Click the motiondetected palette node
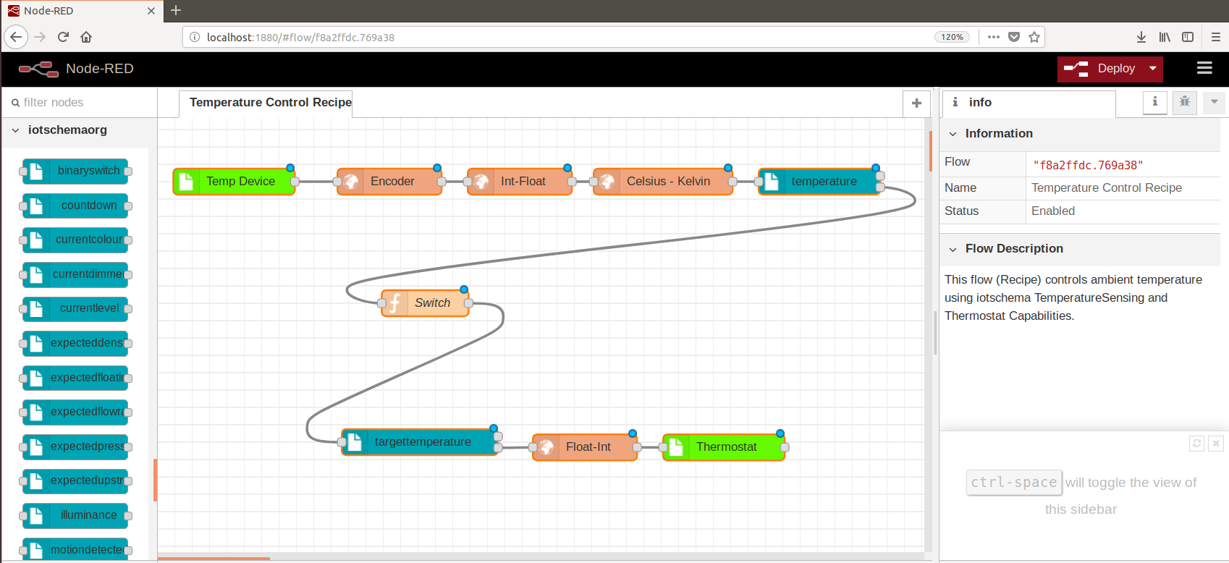1229x563 pixels. click(75, 550)
